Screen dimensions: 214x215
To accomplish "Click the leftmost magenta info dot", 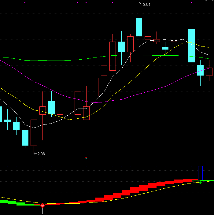I will (x=25, y=2).
